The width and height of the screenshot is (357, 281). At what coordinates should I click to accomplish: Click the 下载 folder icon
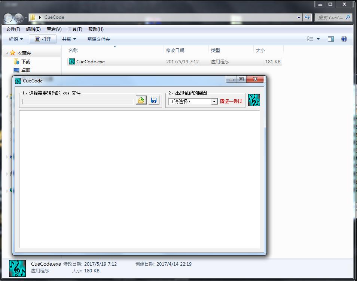point(16,61)
